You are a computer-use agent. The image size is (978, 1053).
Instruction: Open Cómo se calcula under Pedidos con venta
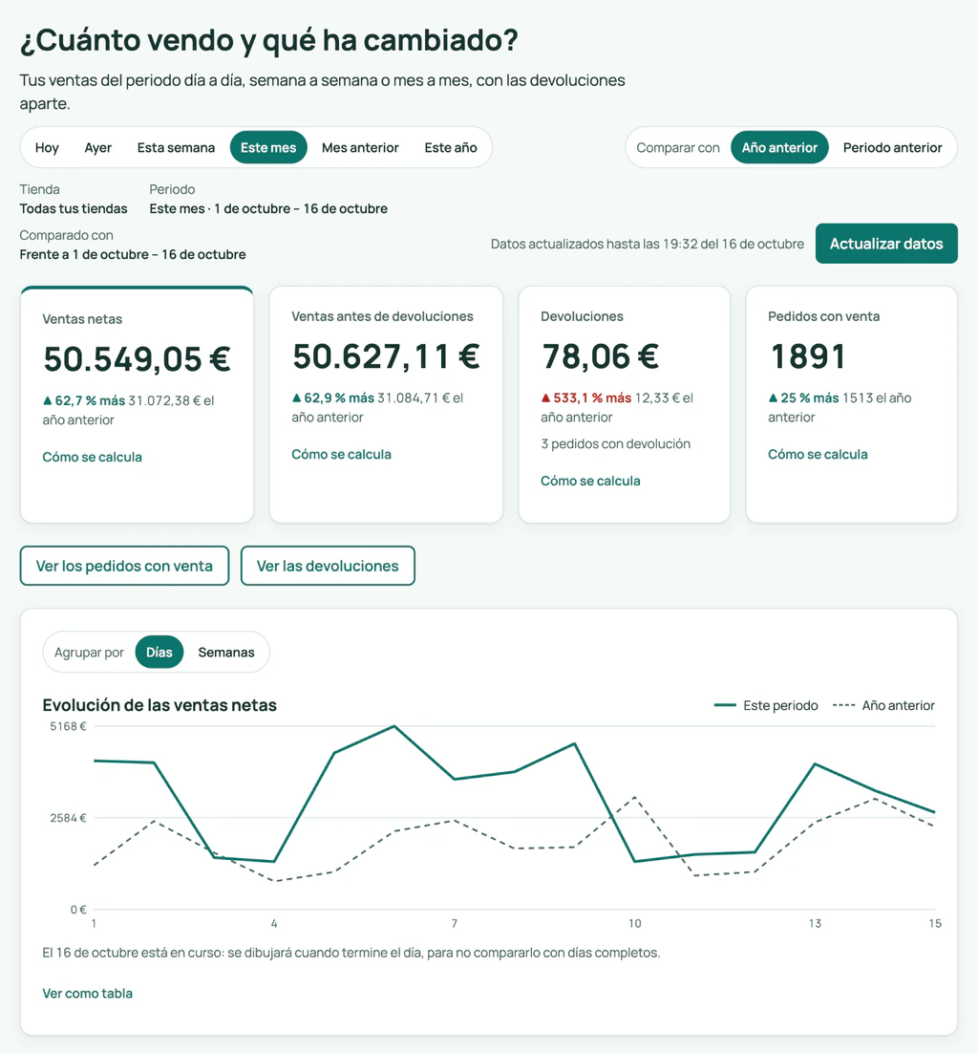818,455
